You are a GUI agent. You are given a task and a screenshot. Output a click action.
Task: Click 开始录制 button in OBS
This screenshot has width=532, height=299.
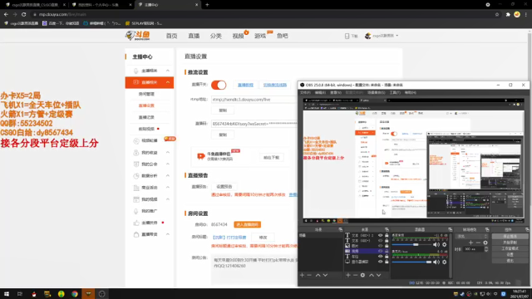(510, 243)
